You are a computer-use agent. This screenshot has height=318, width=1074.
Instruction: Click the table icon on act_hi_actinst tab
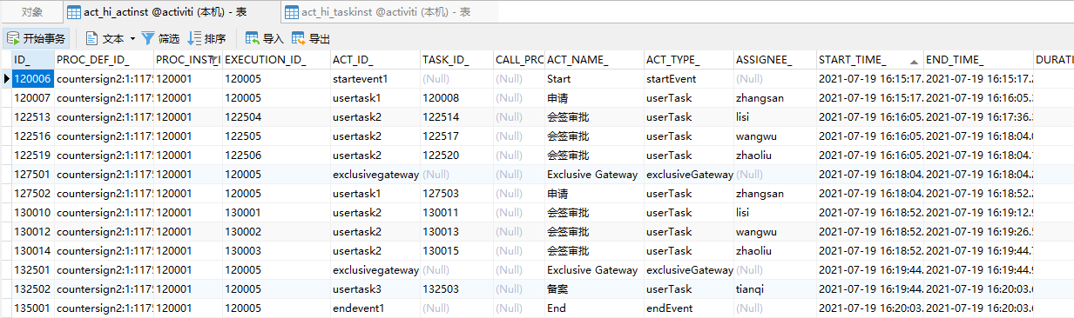click(74, 12)
